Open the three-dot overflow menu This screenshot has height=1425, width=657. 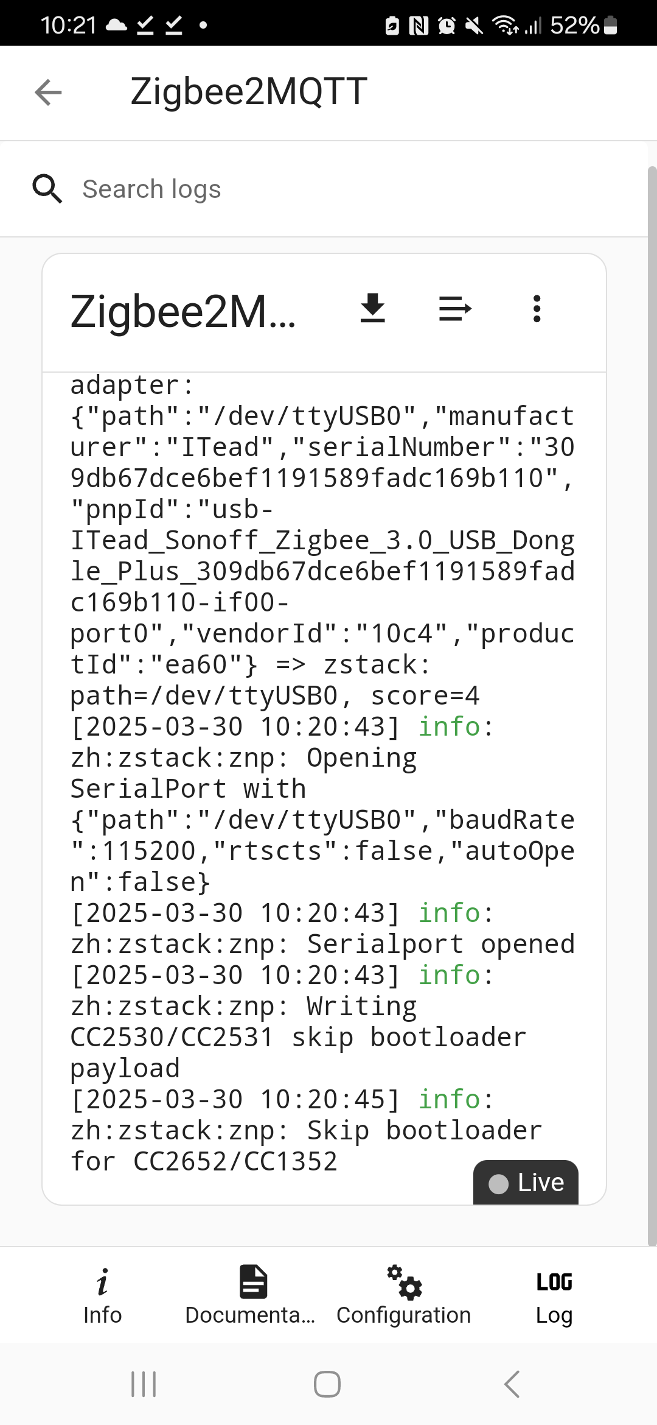point(537,308)
